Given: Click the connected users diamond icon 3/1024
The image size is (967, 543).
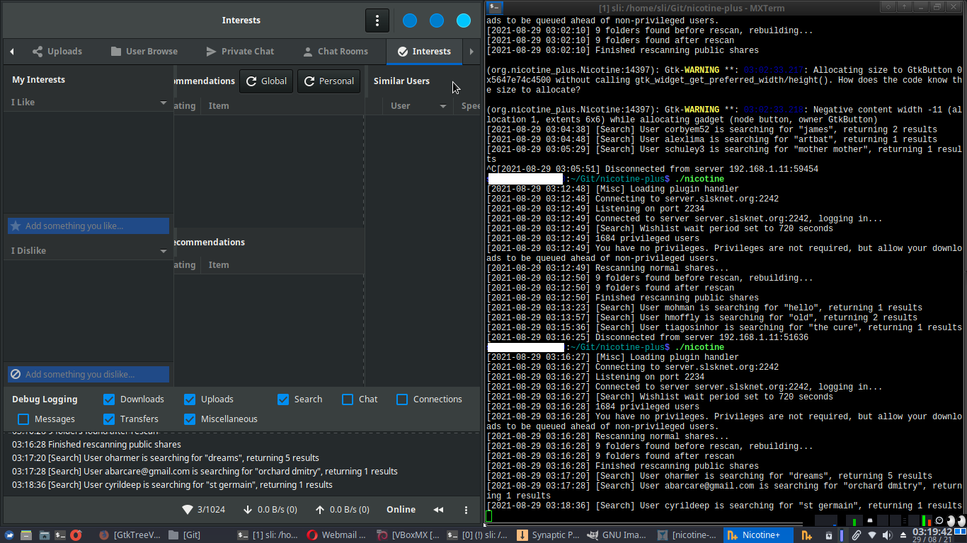Looking at the screenshot, I should pos(188,510).
